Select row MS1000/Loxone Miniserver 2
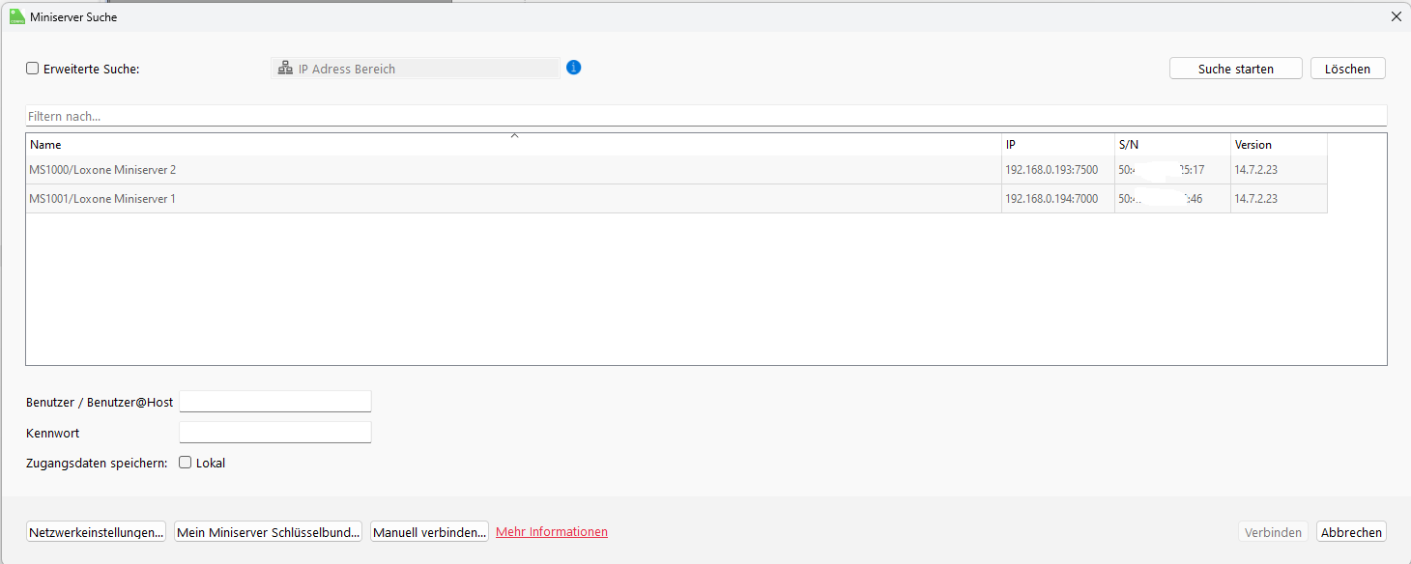Image resolution: width=1411 pixels, height=564 pixels. click(x=677, y=170)
